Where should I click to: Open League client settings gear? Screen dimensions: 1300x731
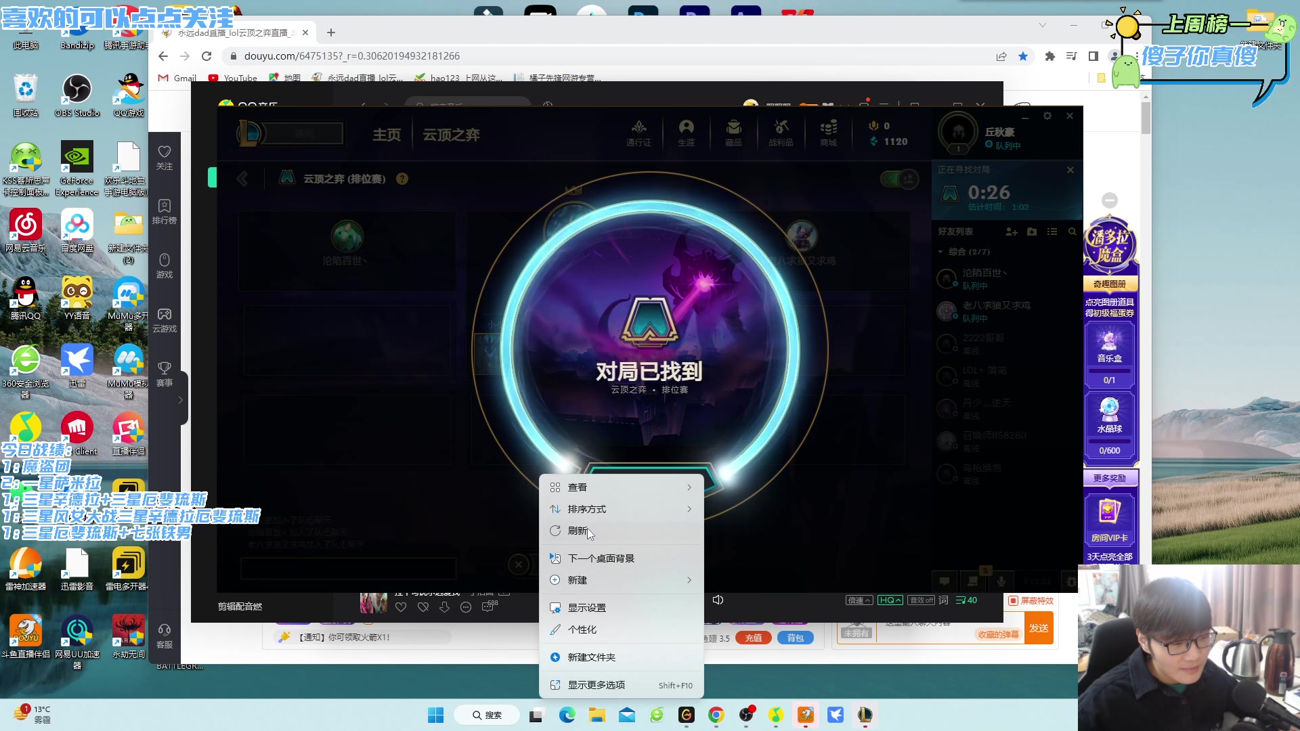tap(1047, 116)
